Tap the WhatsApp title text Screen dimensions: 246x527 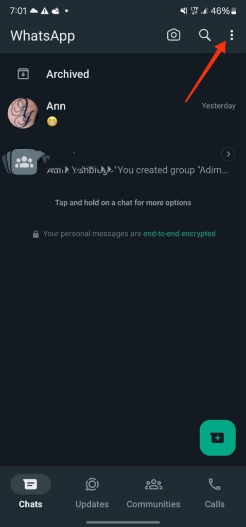[43, 36]
